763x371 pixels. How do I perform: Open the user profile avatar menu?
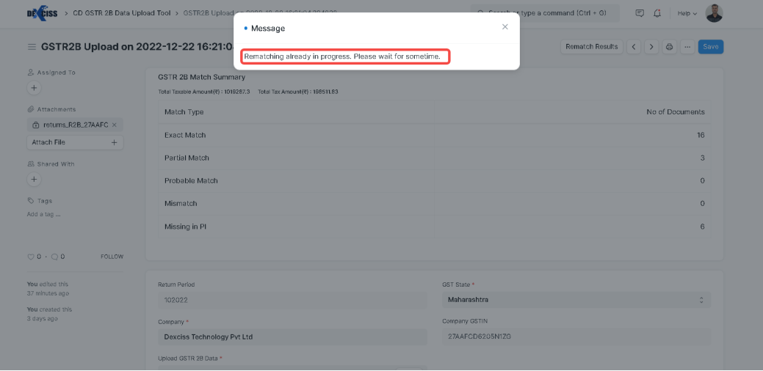[x=714, y=13]
